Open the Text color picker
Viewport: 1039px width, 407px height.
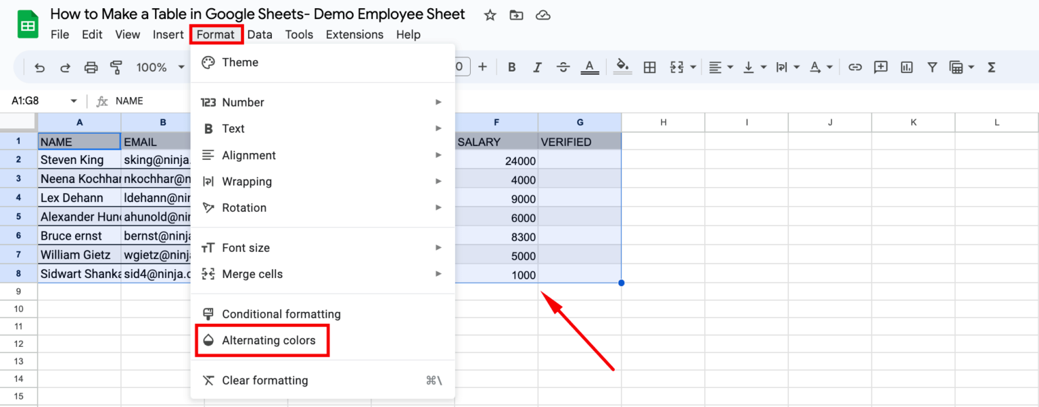point(589,67)
